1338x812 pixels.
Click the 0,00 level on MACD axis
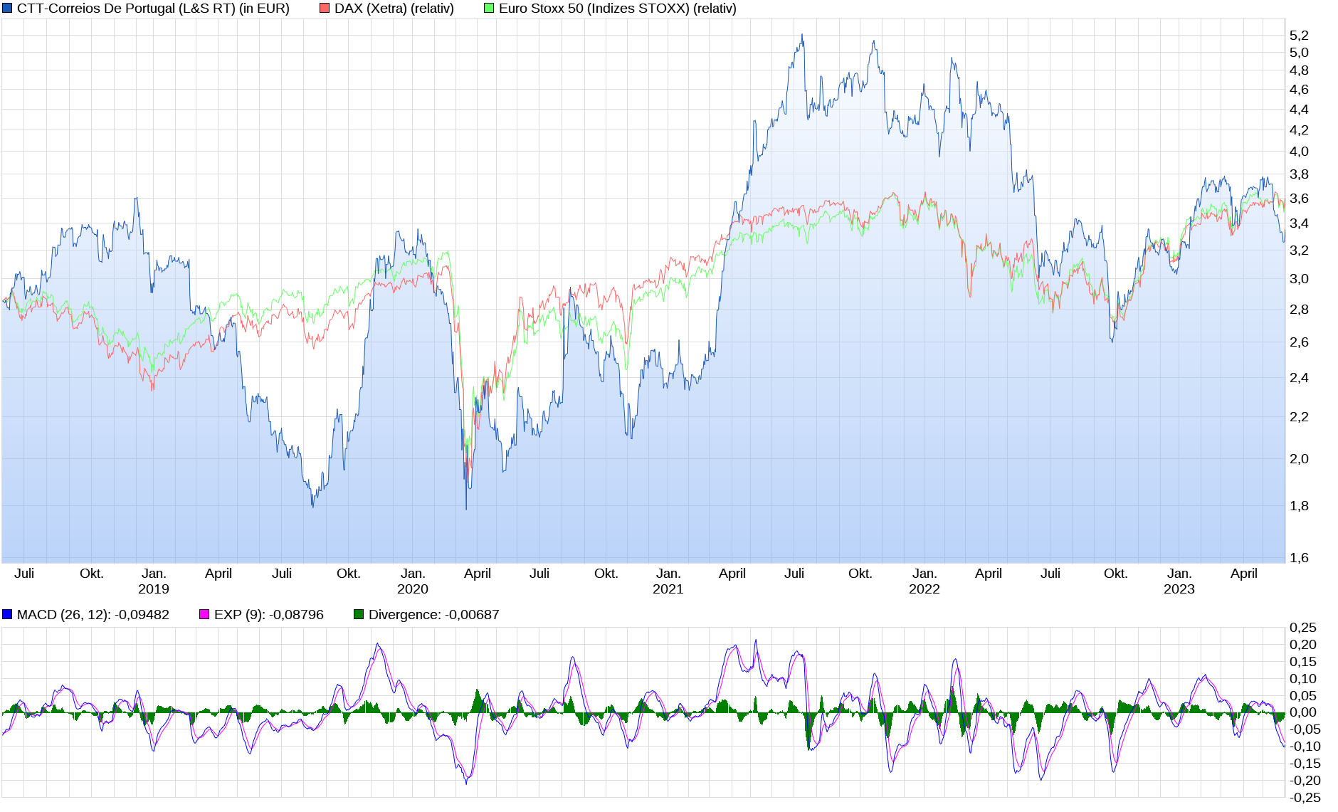[1302, 712]
